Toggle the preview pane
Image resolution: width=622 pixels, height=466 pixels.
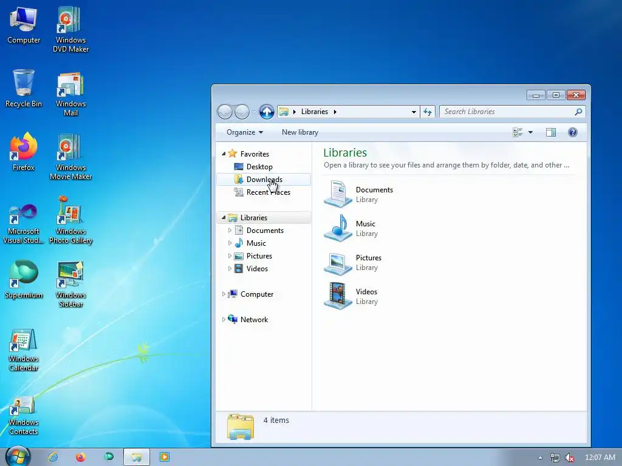point(551,132)
